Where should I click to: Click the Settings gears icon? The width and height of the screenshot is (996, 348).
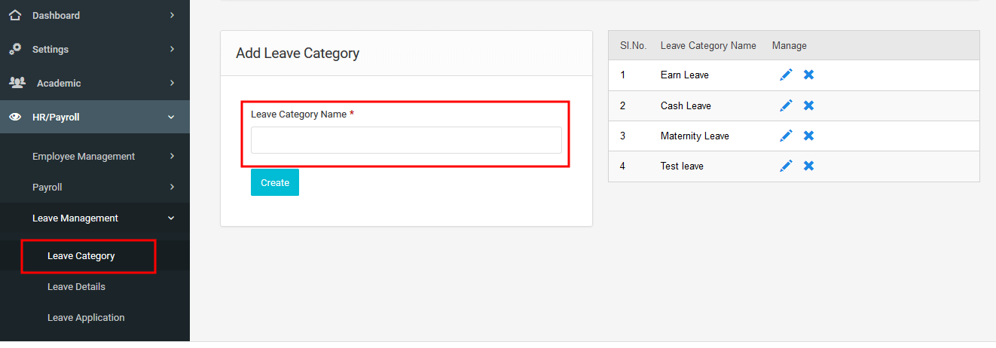click(x=15, y=48)
